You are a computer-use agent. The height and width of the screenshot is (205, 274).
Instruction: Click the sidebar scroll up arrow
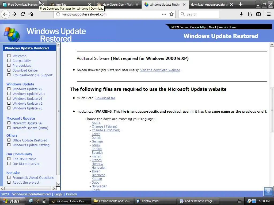pos(58,45)
